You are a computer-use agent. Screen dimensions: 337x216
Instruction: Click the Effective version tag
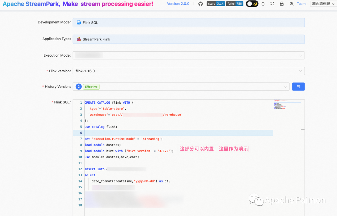[91, 87]
